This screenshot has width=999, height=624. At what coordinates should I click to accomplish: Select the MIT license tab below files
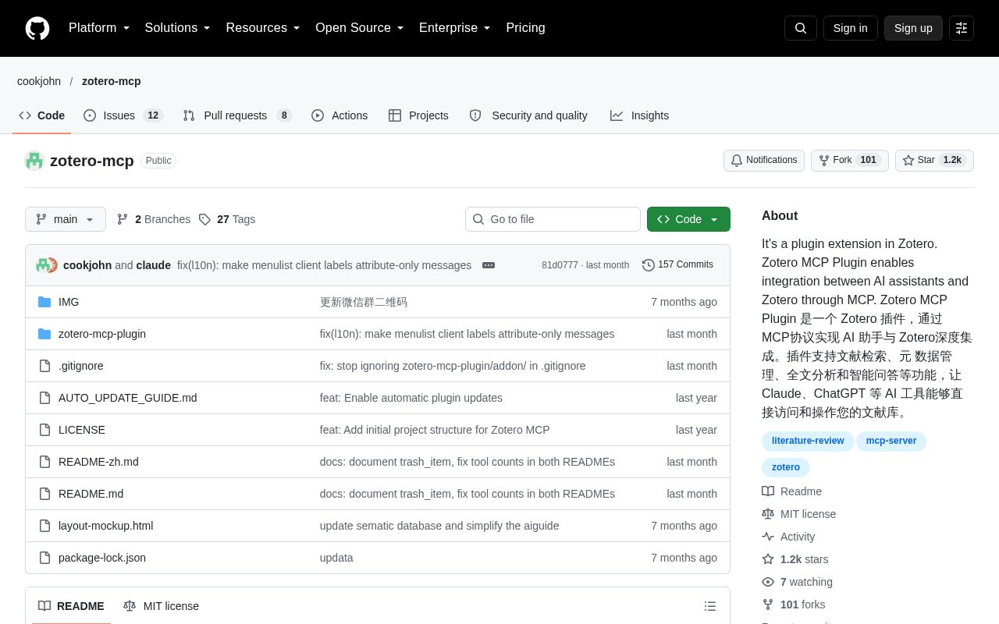161,606
